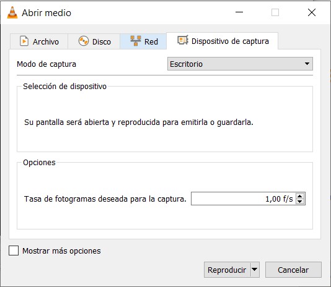Click the frame rate 1,00 f/s field

(243, 199)
